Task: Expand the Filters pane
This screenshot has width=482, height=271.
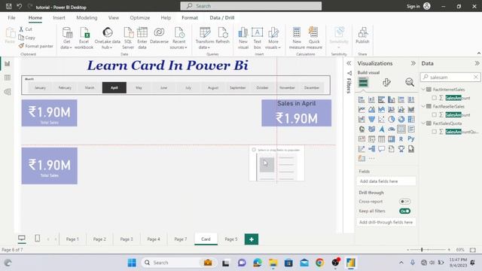Action: (x=349, y=63)
